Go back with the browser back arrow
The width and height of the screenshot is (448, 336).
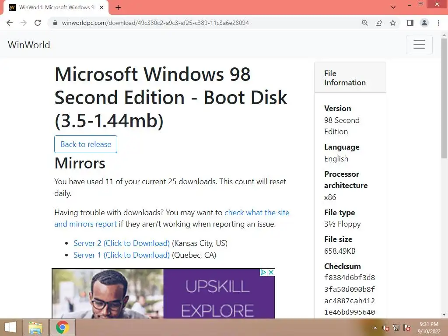[10, 23]
